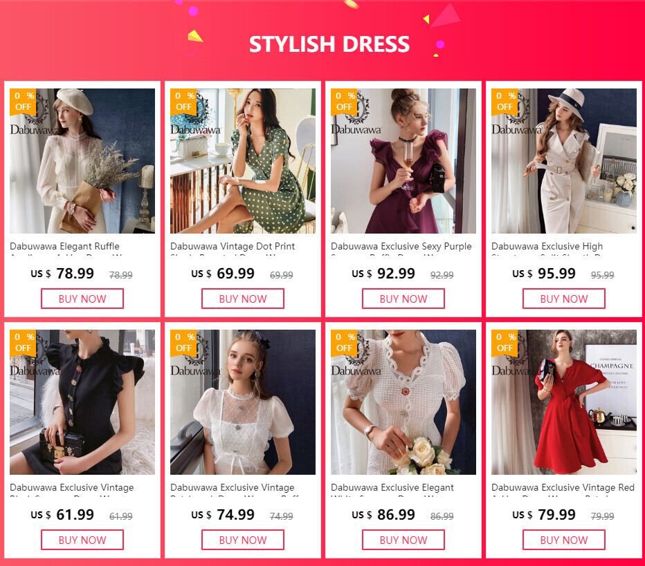Open Dabuwawa Elegant Ruffle product title
645x566 pixels.
(x=64, y=247)
